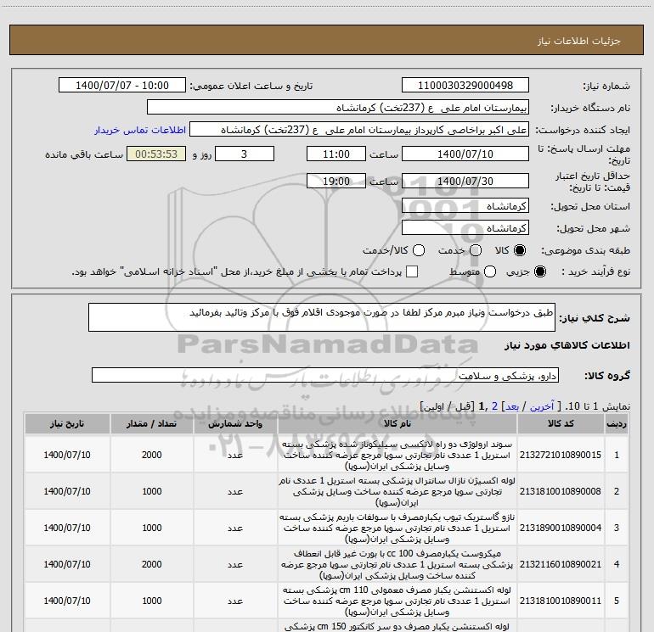Click item code 2131890010890004
The image size is (654, 632).
[x=561, y=528]
